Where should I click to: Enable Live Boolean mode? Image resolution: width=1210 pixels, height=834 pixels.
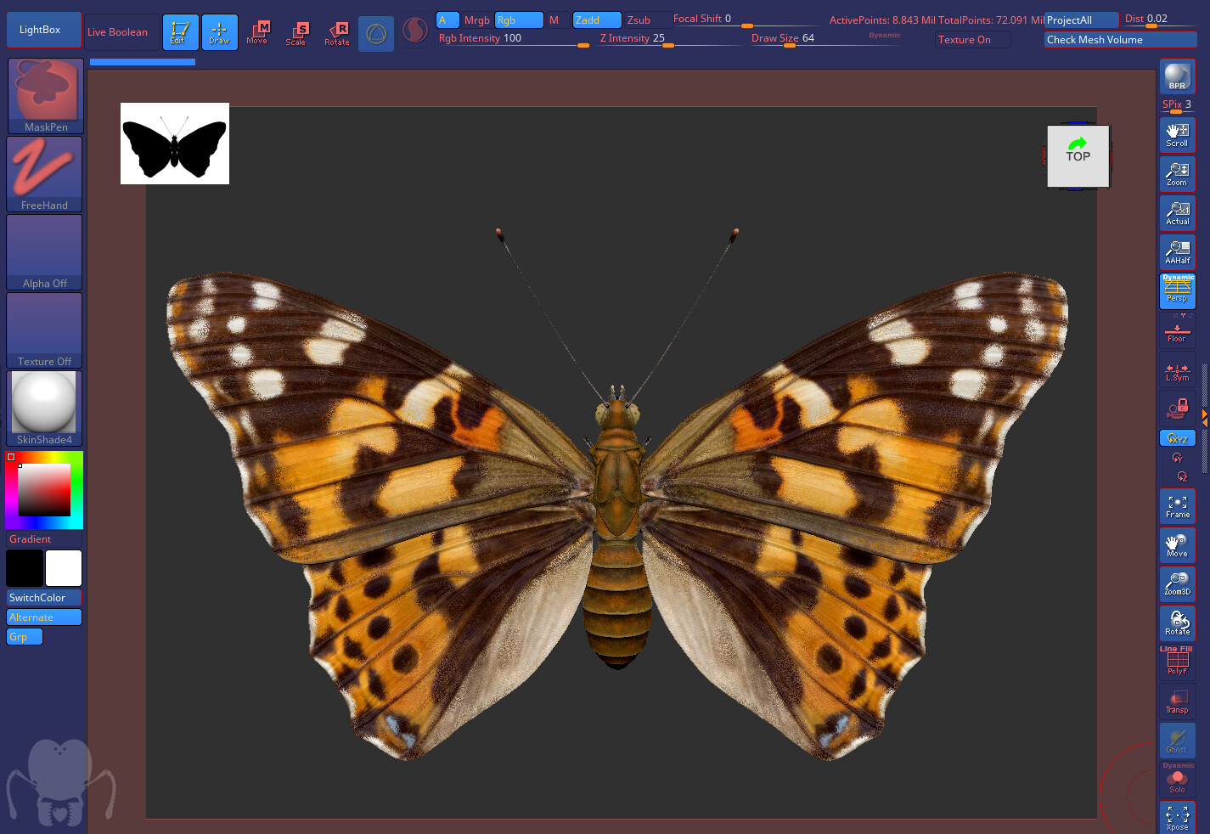tap(120, 31)
